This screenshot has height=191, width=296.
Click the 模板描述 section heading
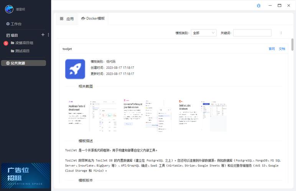[x=86, y=141]
